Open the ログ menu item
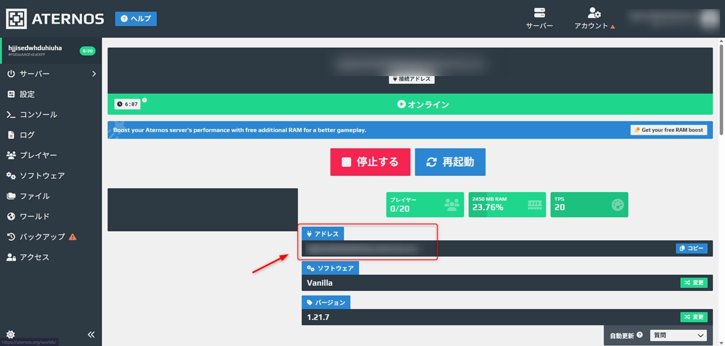725x346 pixels. tap(51, 135)
